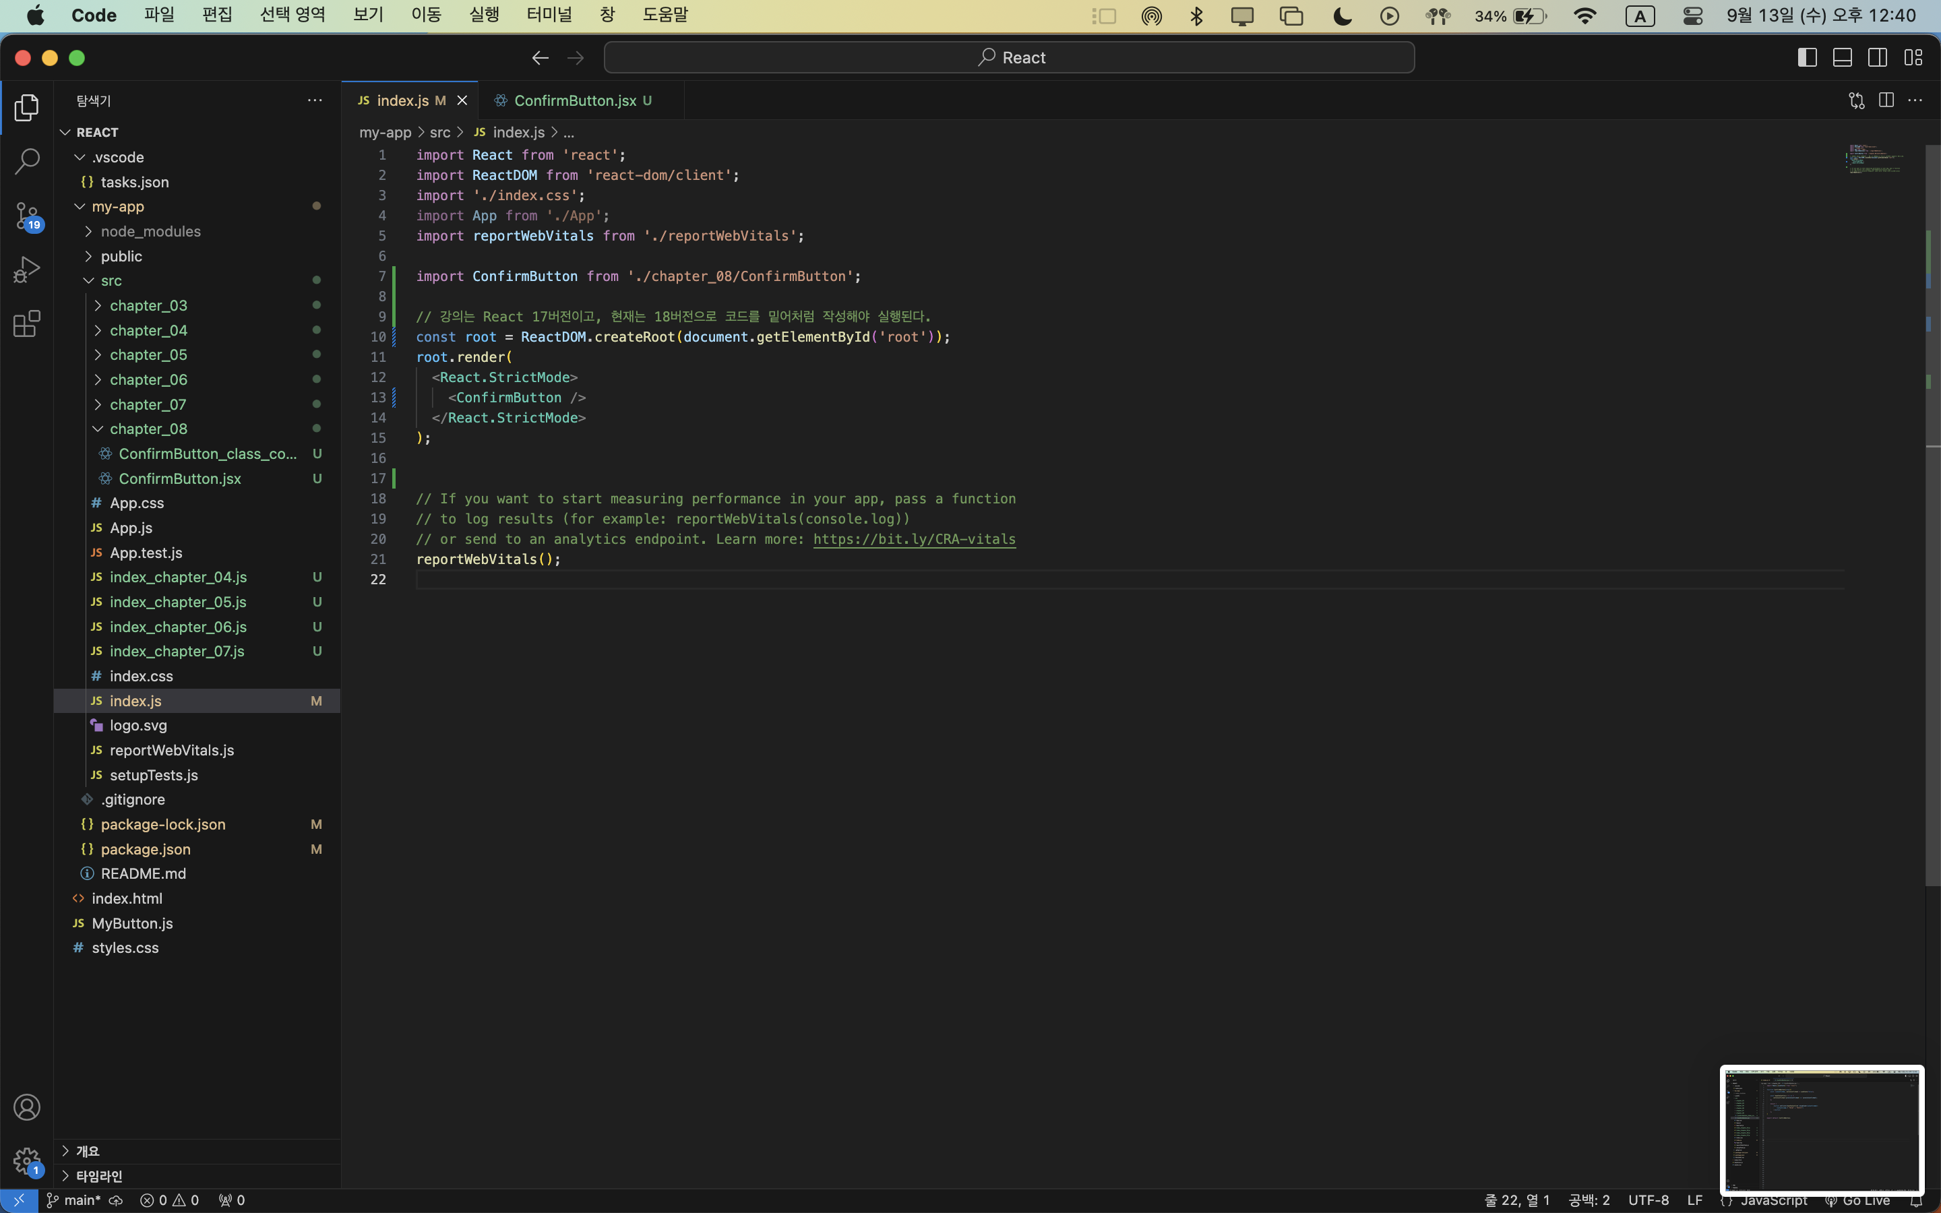Open the bit.ly/CRA-vitals link in code
This screenshot has height=1213, width=1941.
pos(914,539)
